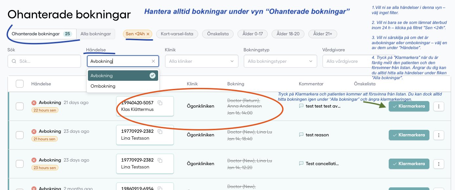Select checkbox for the 21 hours sen row
This screenshot has height=190, width=455.
tap(20, 135)
